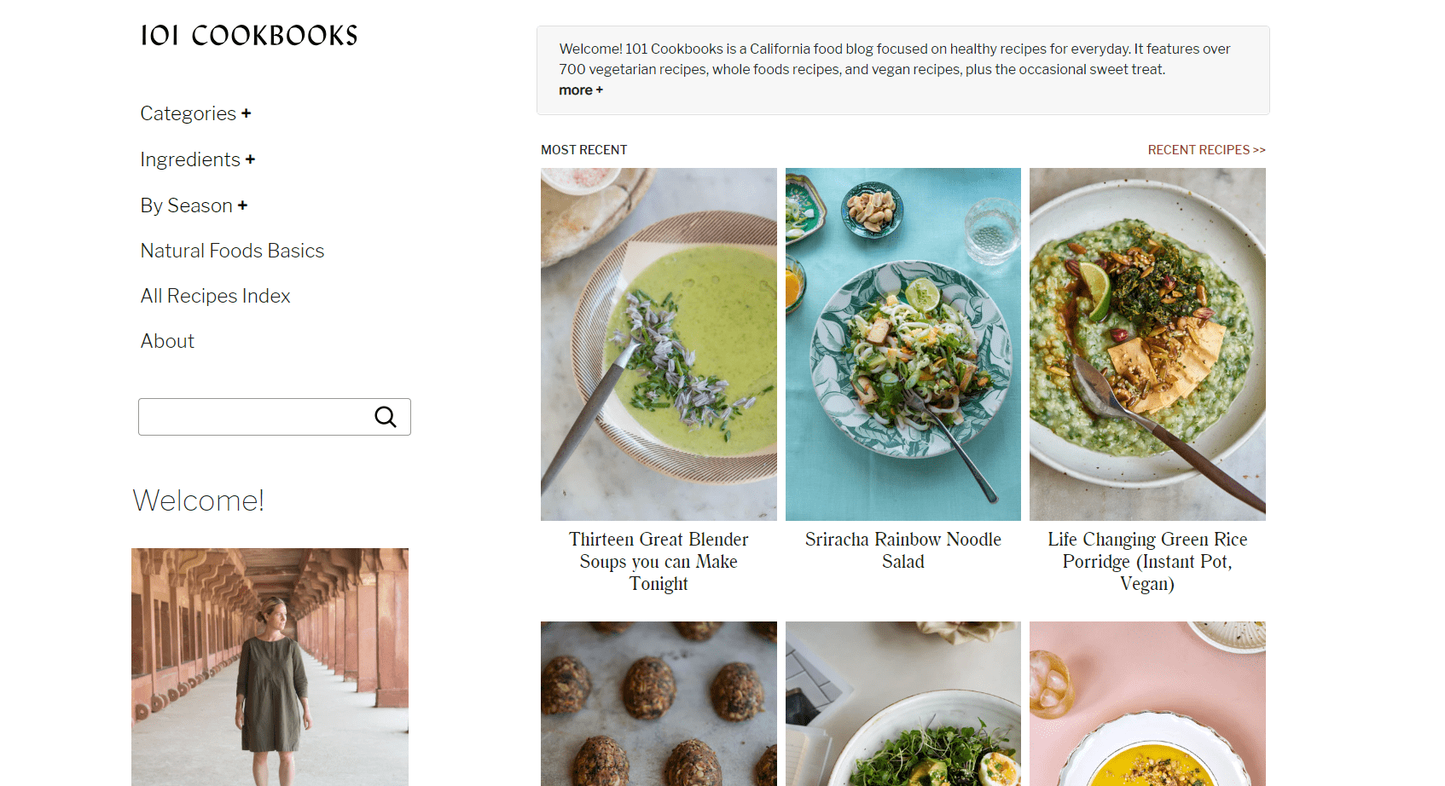Expand the By Season menu
Viewport: 1445px width, 786px height.
click(x=194, y=206)
